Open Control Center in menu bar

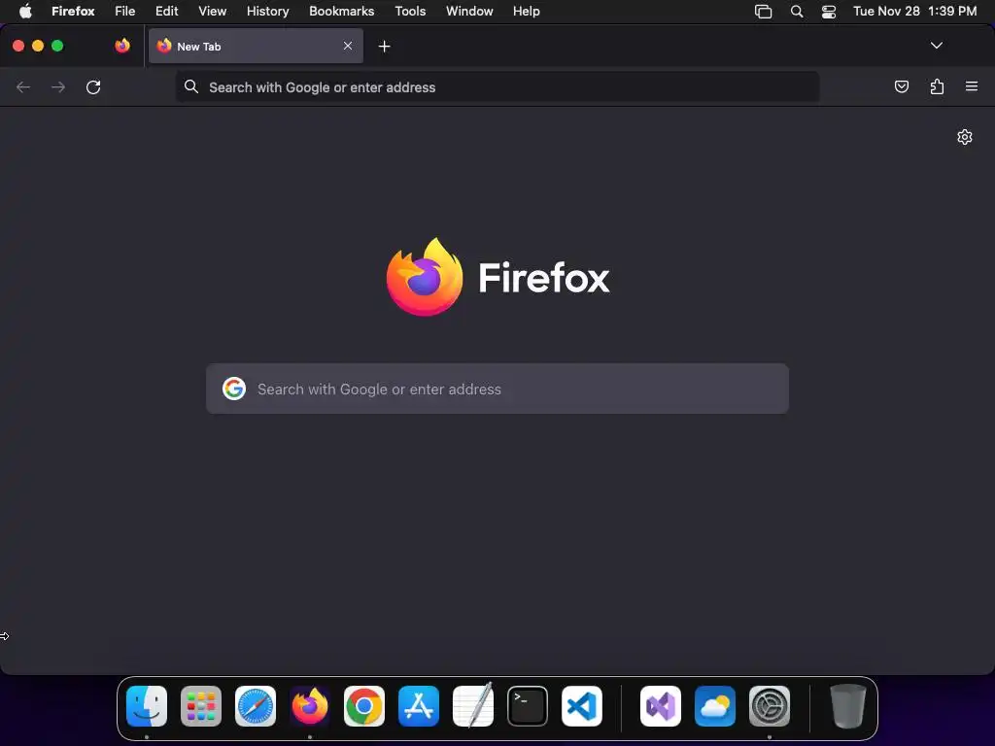pyautogui.click(x=828, y=12)
